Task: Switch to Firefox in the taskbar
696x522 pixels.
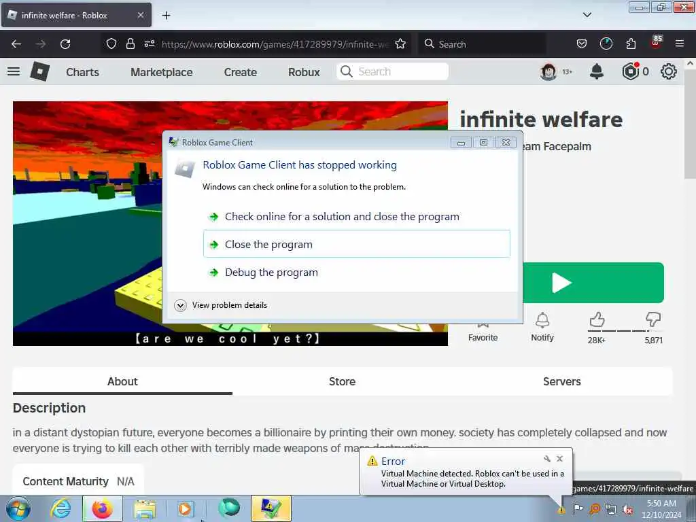Action: click(x=103, y=508)
